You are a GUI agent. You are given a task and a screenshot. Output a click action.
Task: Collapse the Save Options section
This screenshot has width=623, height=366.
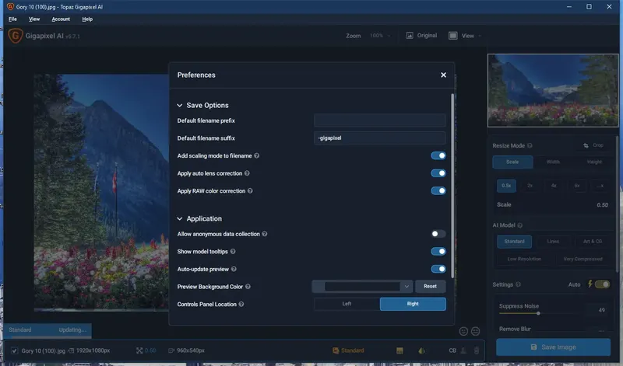pos(180,106)
